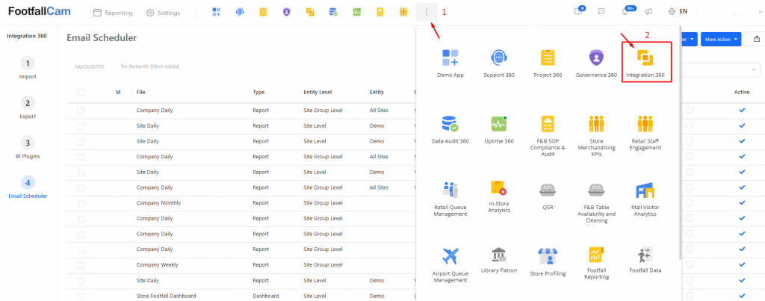The width and height of the screenshot is (765, 301).
Task: Launch Mall Visitor Analytics app
Action: click(645, 199)
